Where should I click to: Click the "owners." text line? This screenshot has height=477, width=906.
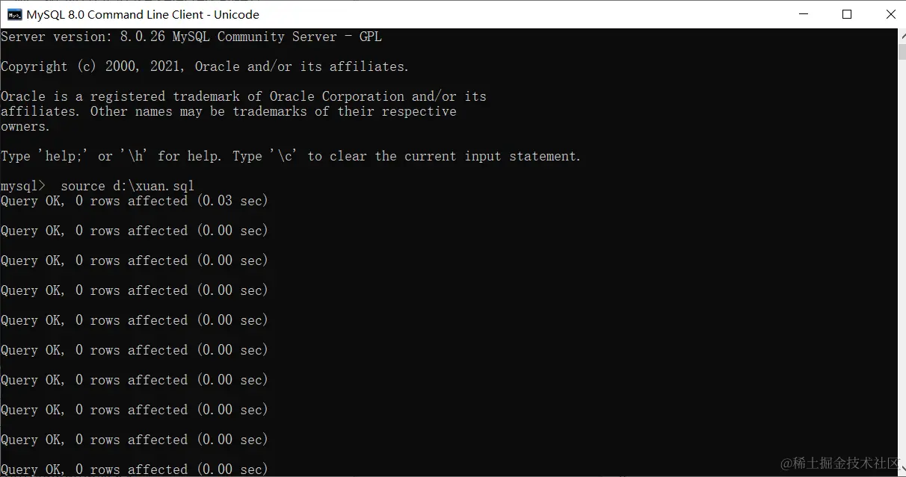pos(25,126)
